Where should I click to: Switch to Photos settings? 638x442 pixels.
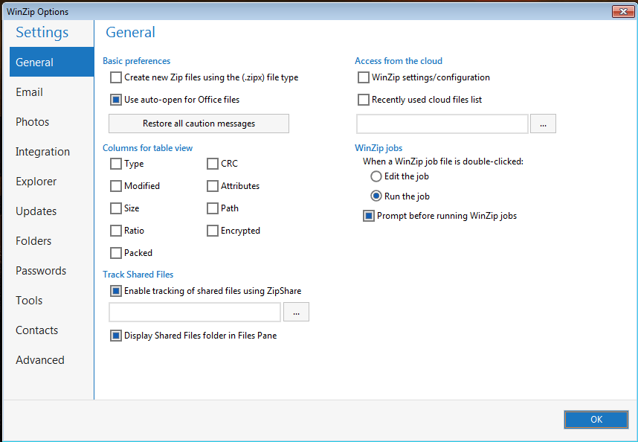[51, 122]
